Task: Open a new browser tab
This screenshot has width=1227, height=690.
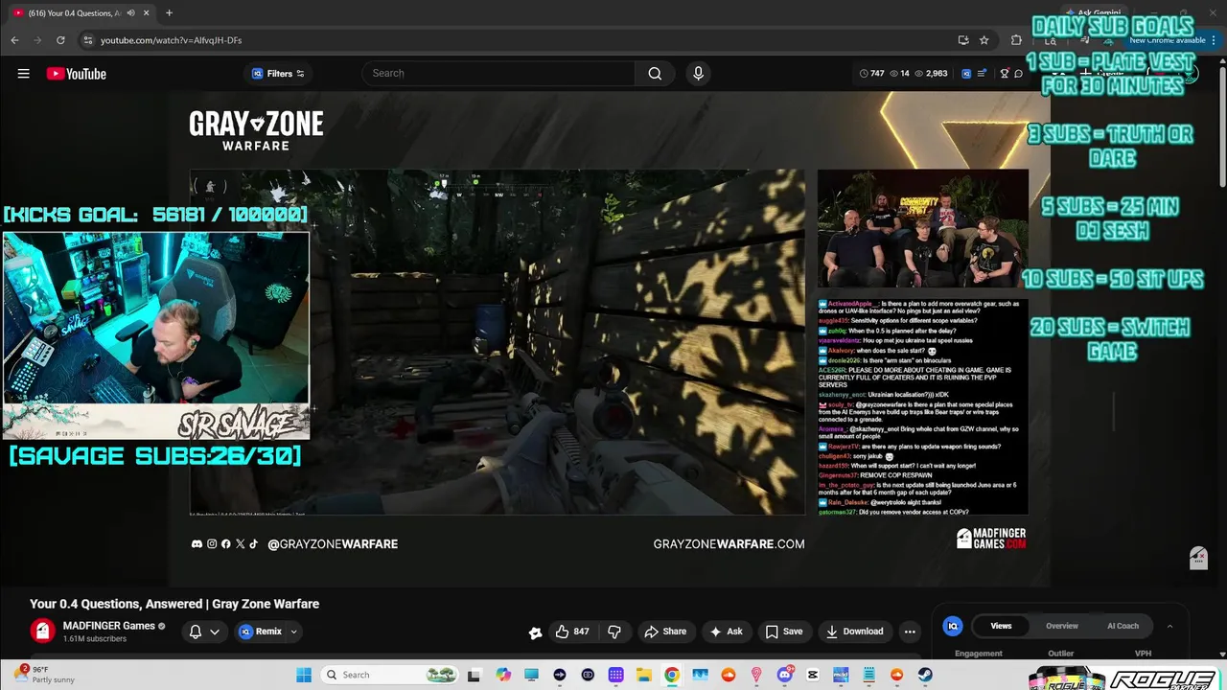Action: point(169,12)
